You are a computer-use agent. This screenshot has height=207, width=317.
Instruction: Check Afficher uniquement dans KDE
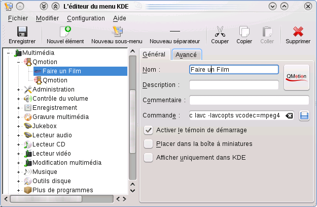(x=149, y=158)
